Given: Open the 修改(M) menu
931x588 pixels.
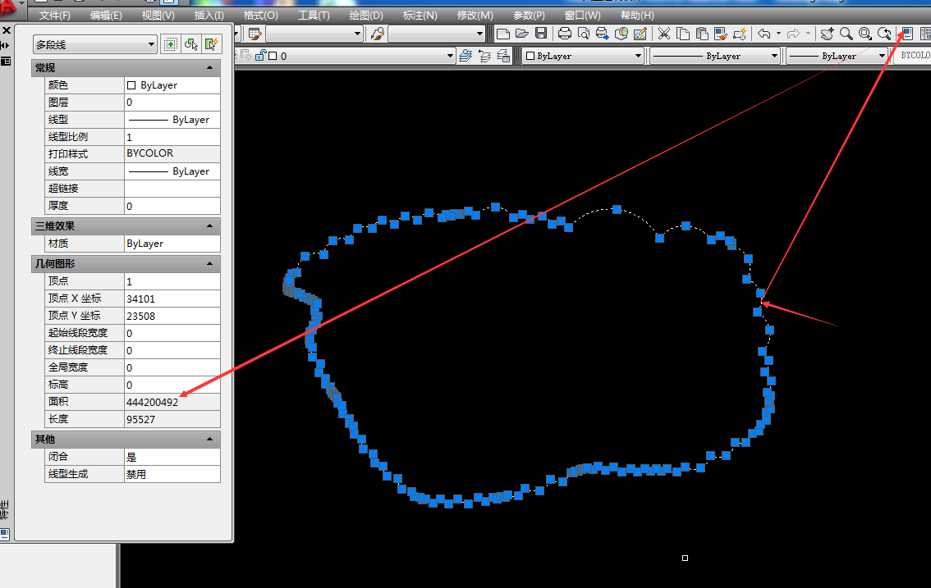Looking at the screenshot, I should [x=475, y=16].
